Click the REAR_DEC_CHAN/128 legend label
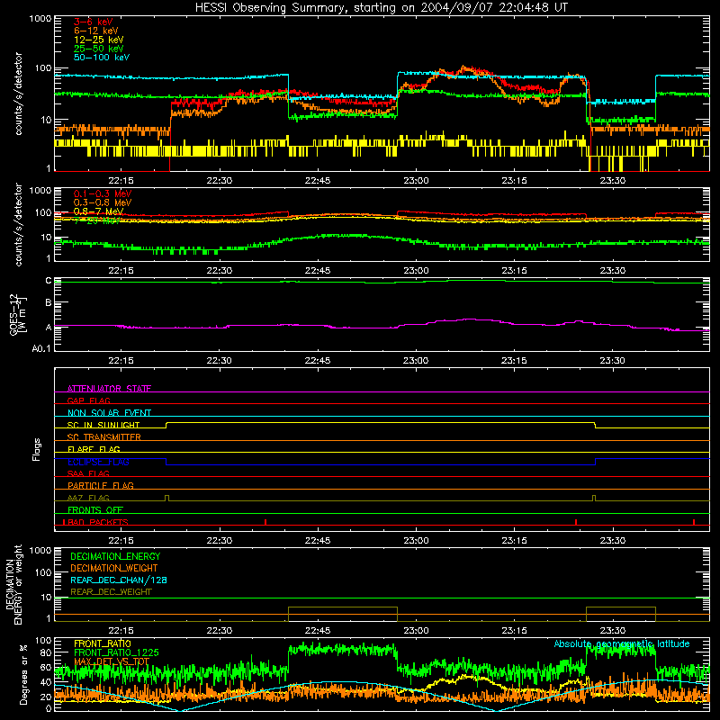This screenshot has height=720, width=720. click(x=119, y=580)
